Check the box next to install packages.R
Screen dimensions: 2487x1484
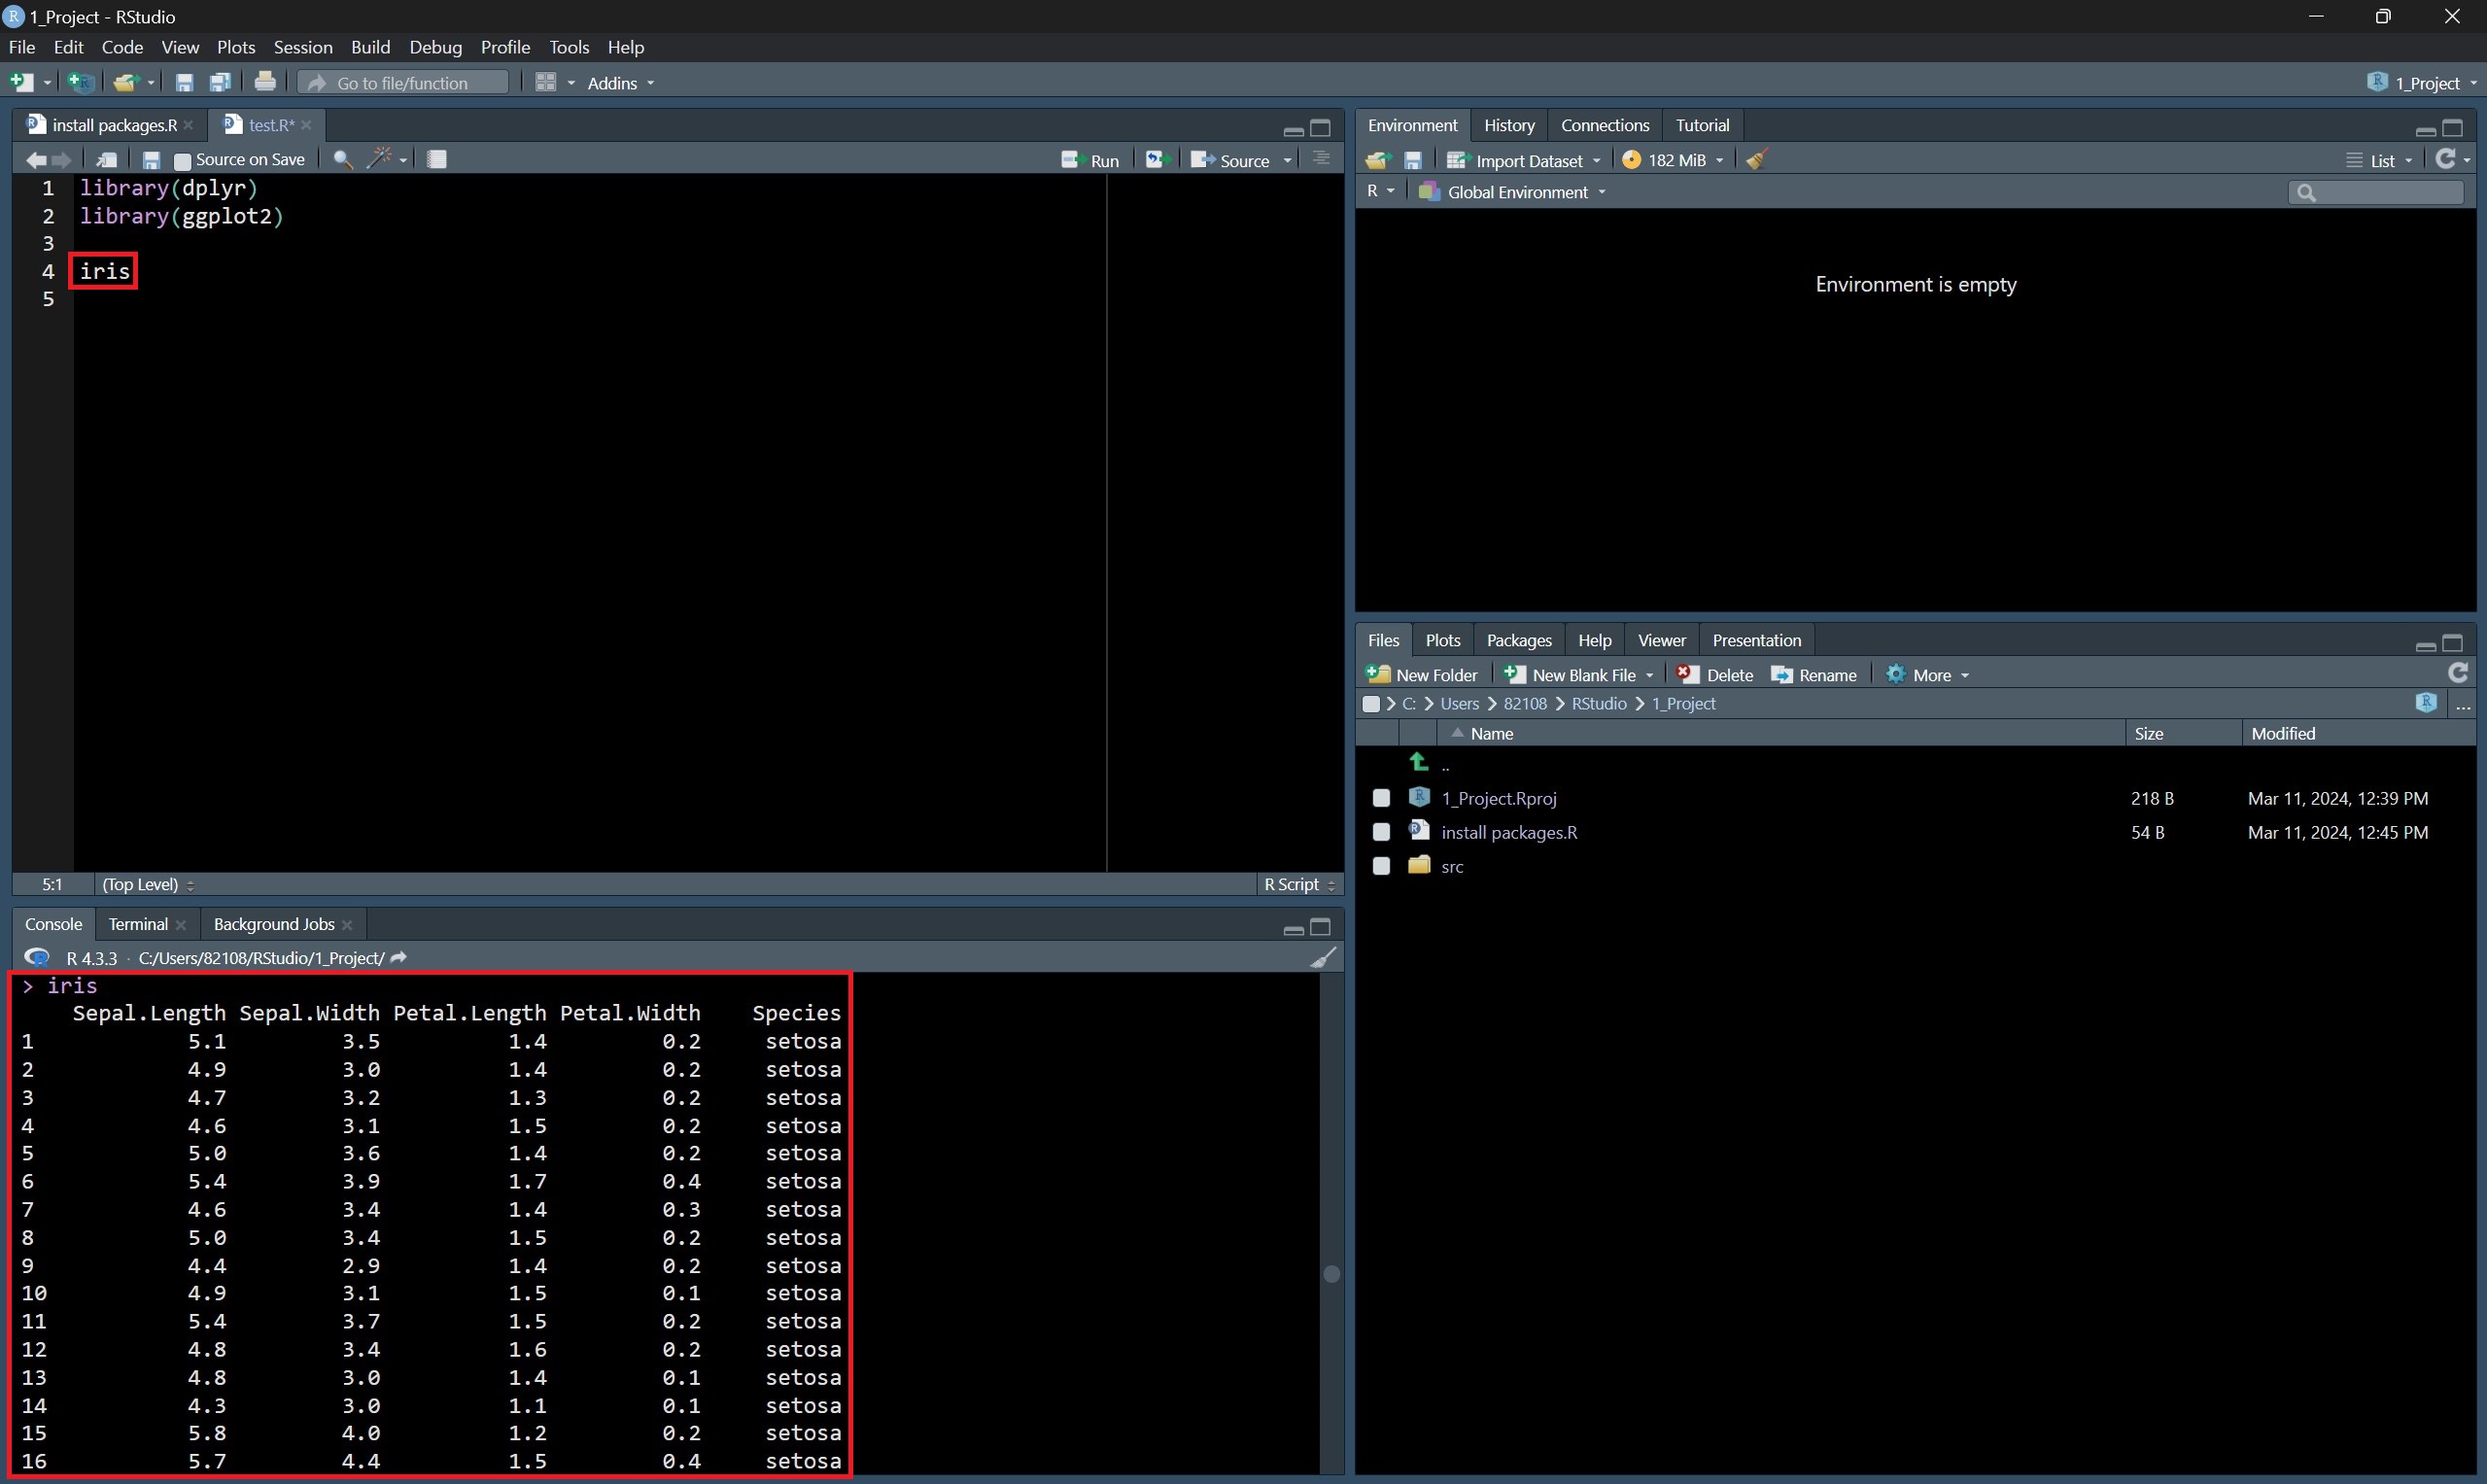coord(1381,832)
